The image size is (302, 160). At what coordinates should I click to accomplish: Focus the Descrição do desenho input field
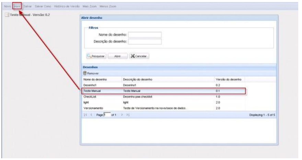(144, 42)
